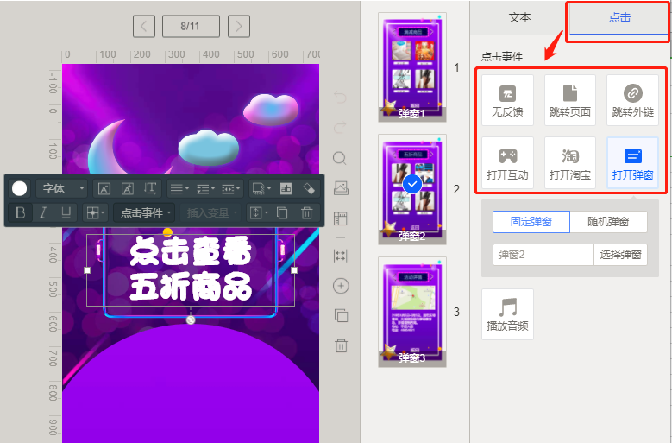
Task: Select the 固定弹窗 option
Action: (531, 222)
